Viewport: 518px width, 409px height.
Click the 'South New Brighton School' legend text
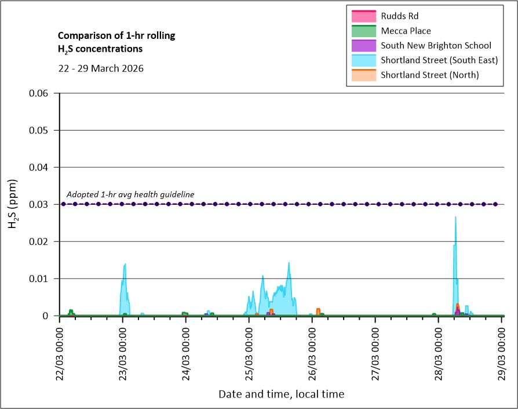tap(436, 45)
